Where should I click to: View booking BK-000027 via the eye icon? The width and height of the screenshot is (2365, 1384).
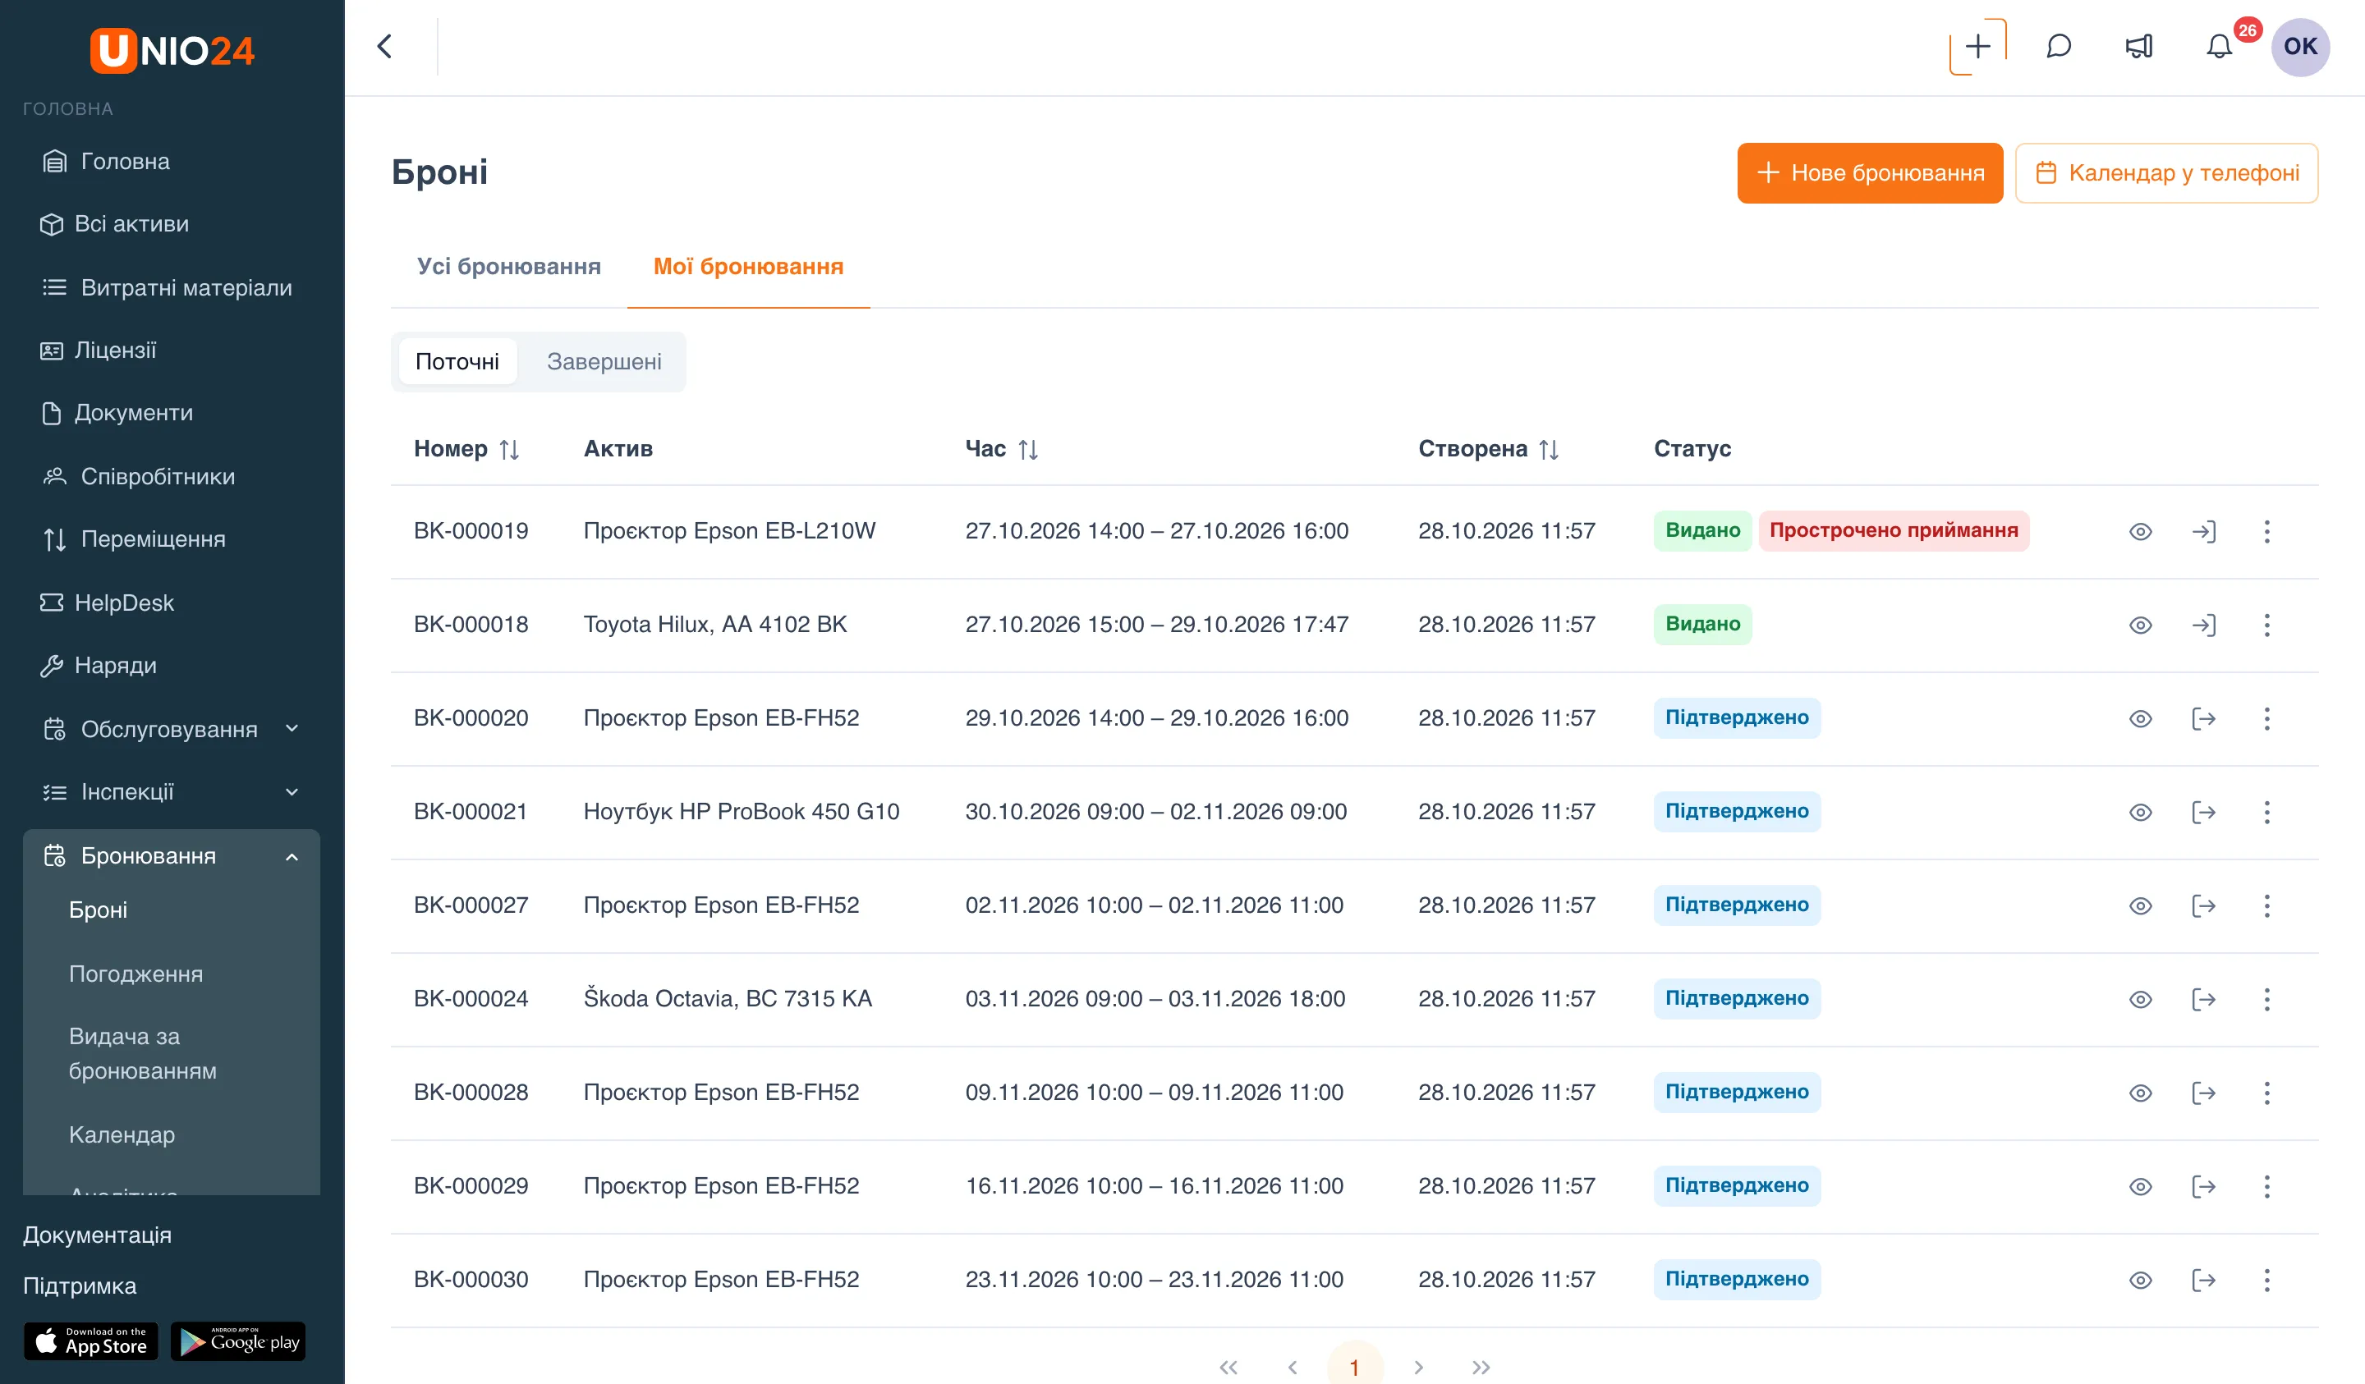point(2140,905)
